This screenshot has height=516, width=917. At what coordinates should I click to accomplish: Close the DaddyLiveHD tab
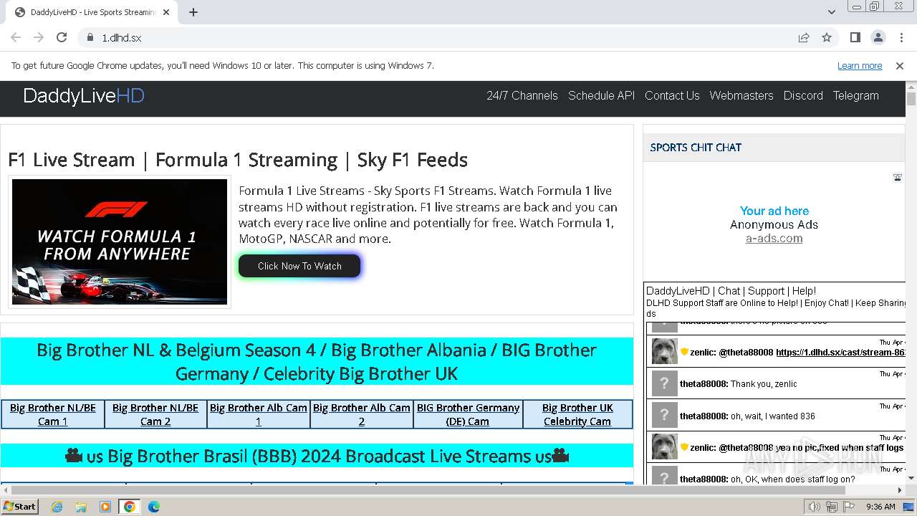tap(166, 12)
